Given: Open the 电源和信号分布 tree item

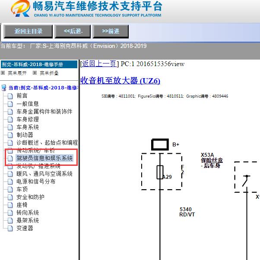Looking at the screenshot, I should pos(36,181).
